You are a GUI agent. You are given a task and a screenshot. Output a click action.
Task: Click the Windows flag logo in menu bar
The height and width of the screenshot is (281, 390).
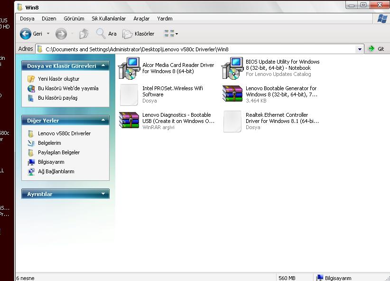(382, 19)
